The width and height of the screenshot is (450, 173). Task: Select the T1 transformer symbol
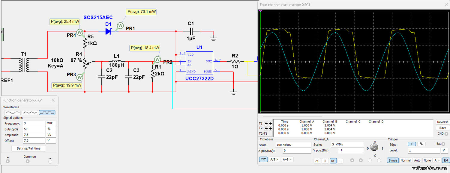(x=24, y=65)
